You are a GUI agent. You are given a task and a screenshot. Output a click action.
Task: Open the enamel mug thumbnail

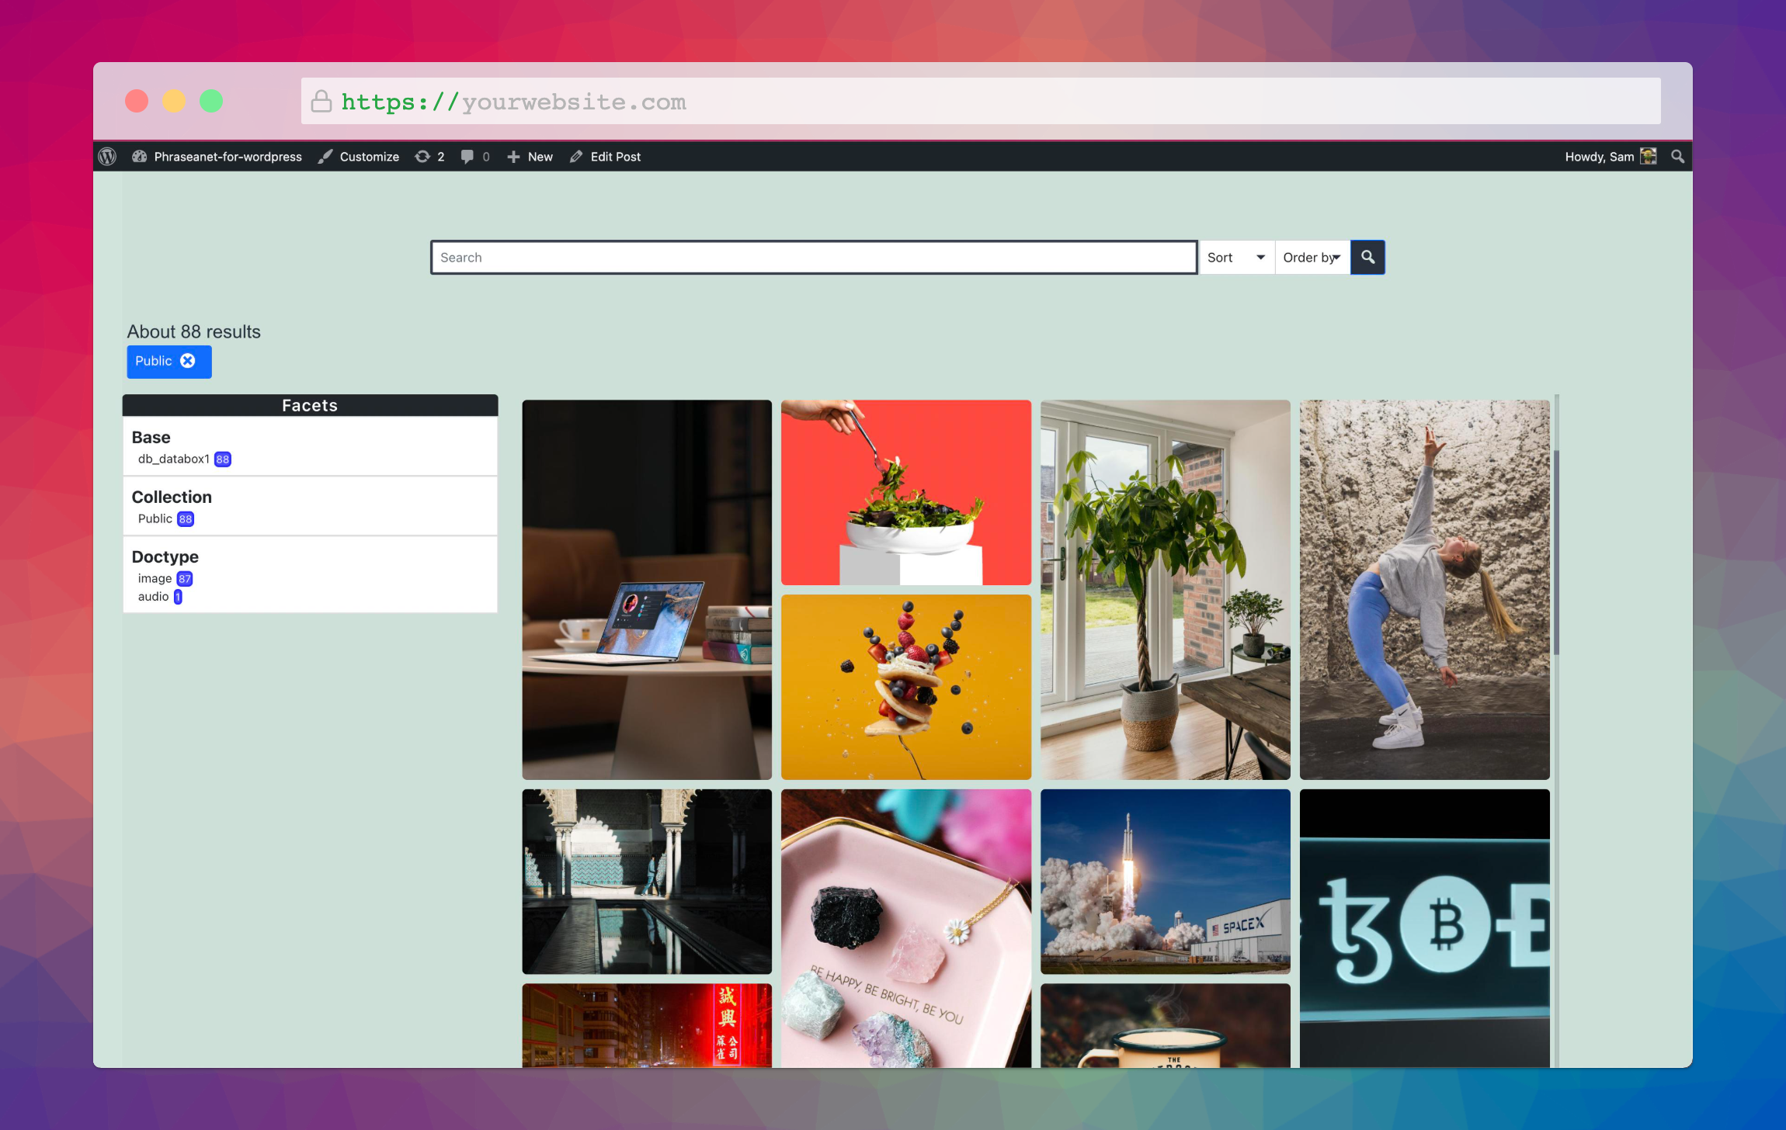[1166, 1025]
